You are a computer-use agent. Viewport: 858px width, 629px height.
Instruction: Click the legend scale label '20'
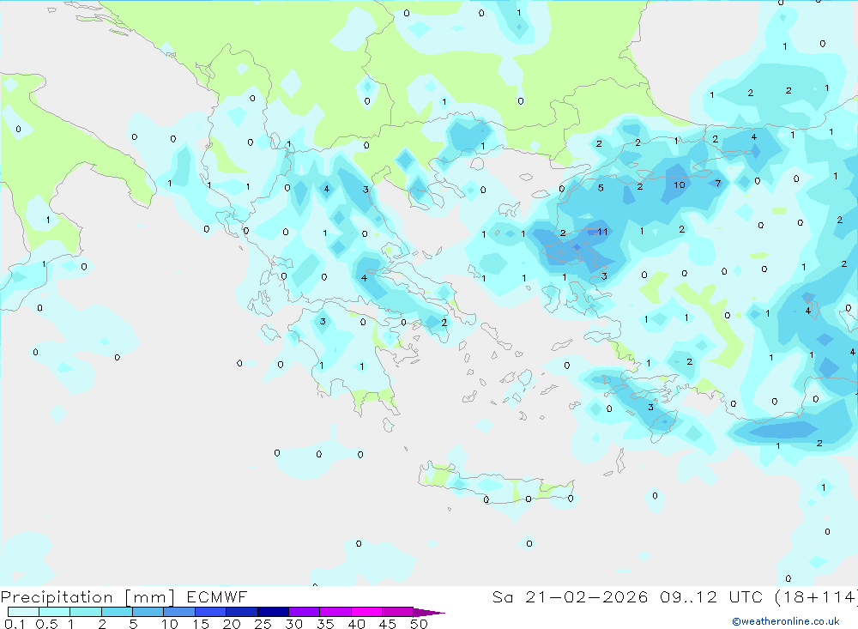(232, 624)
